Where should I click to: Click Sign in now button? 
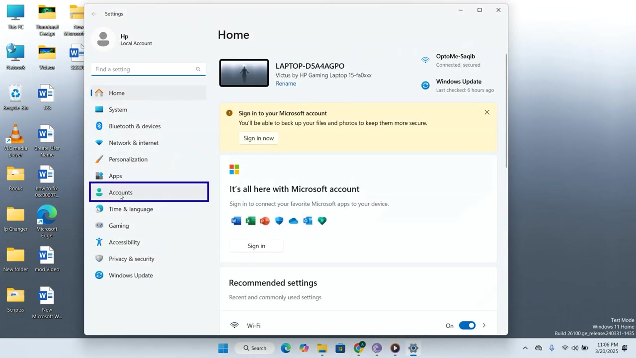point(259,138)
